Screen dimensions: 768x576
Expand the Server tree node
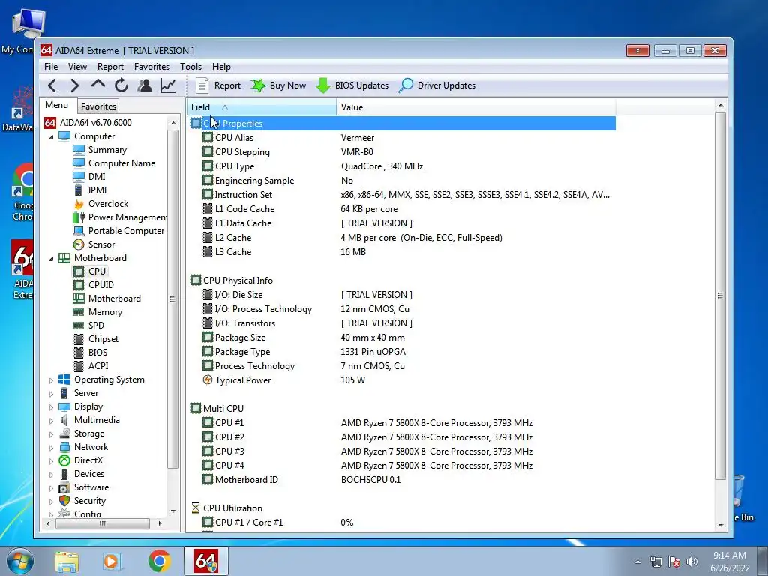[x=52, y=394]
